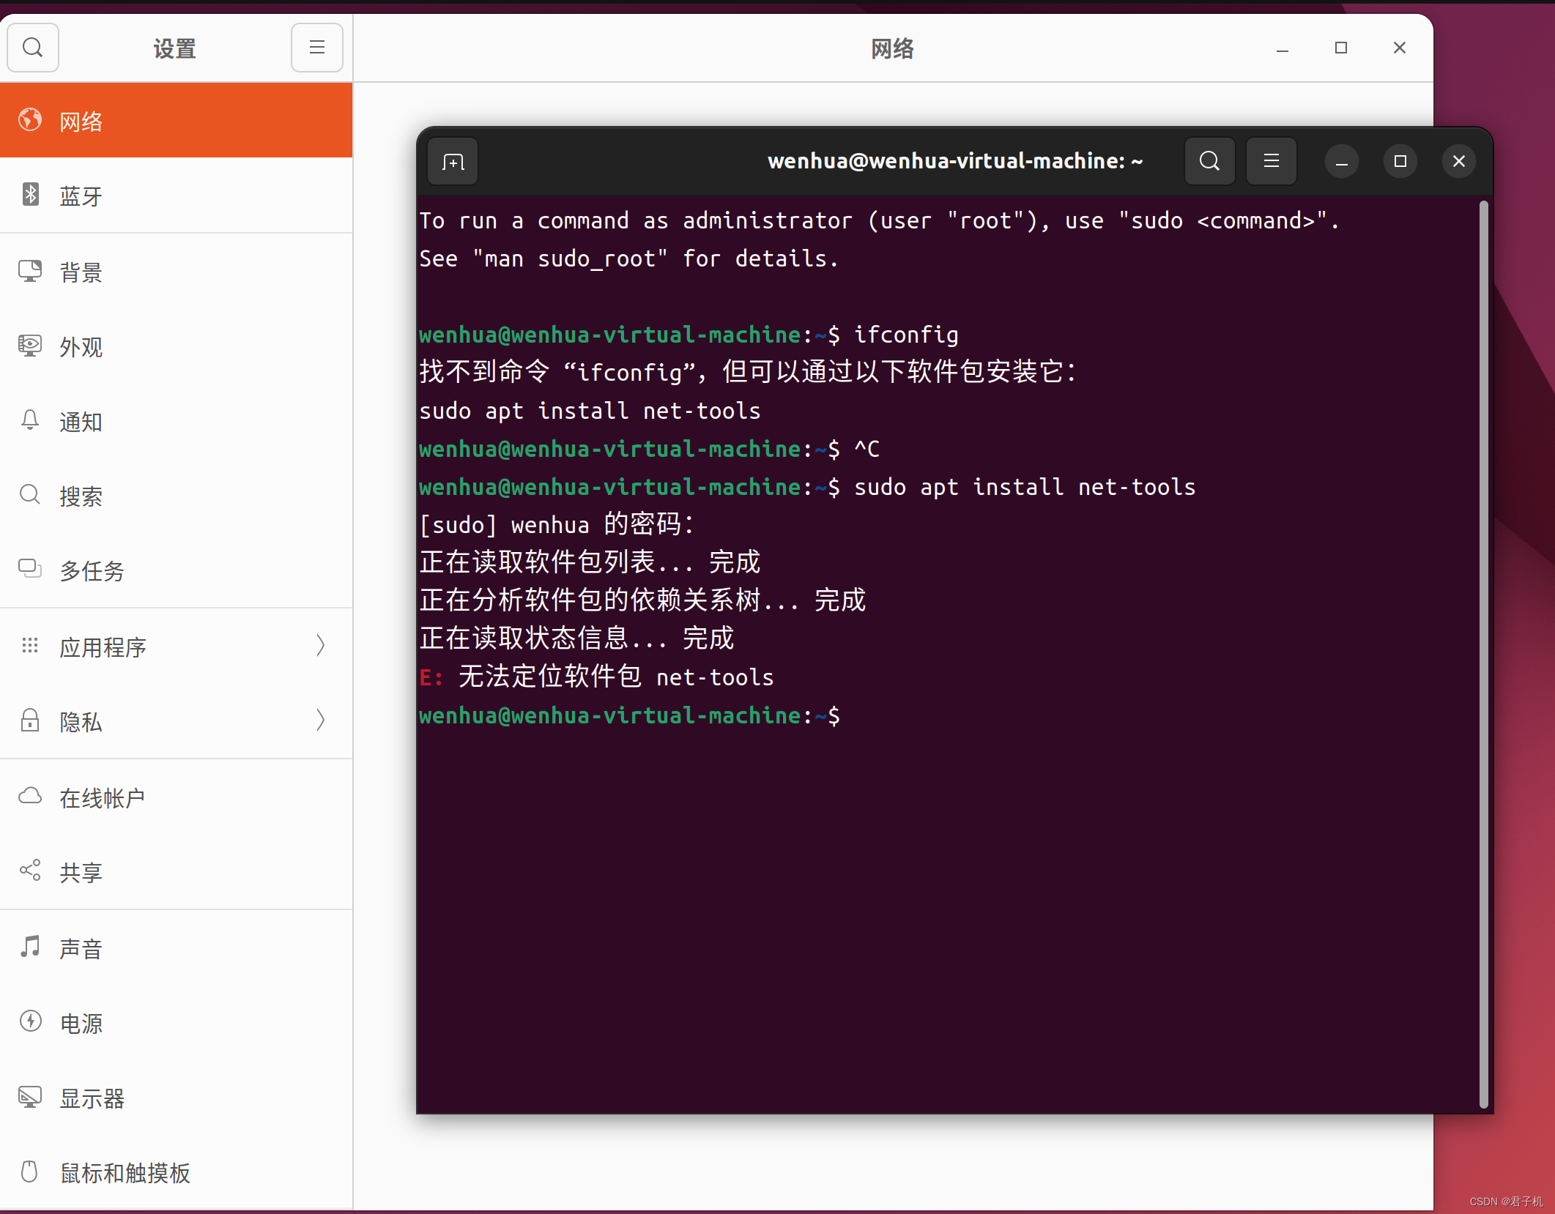Screen dimensions: 1555x1214
Task: Expand the 应用程序 submenu chevron
Action: click(x=320, y=646)
